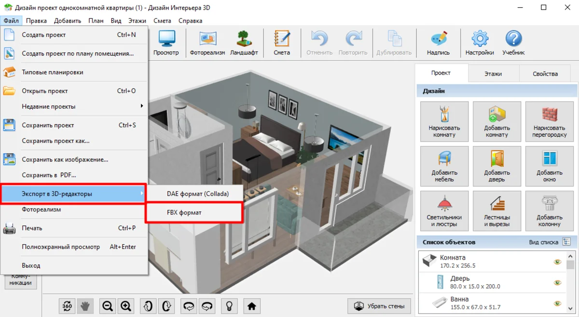Open the Смета estimate tool
Viewport: 579px width, 317px height.
pos(282,42)
